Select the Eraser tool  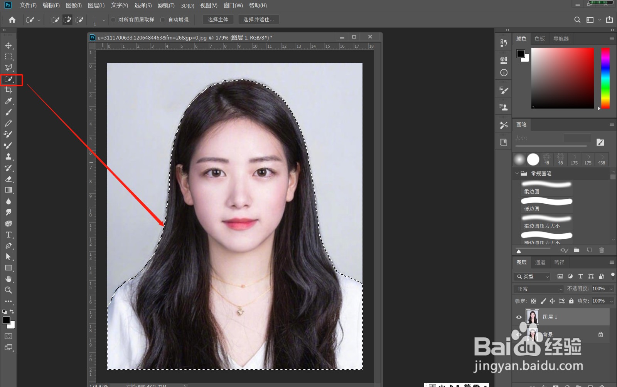(x=8, y=179)
